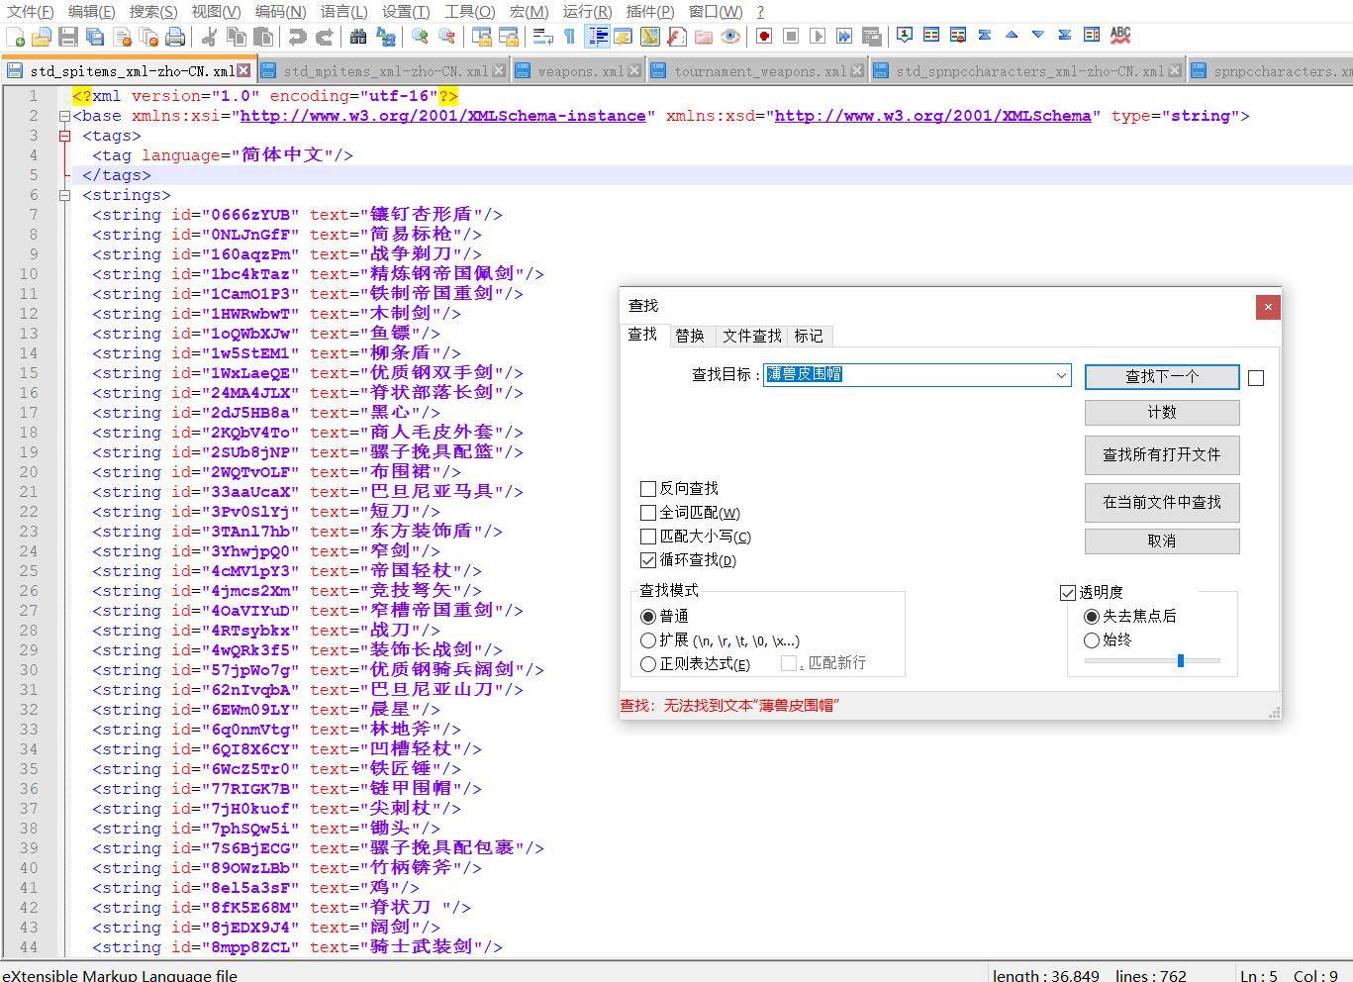
Task: Stop macro recording
Action: pyautogui.click(x=791, y=37)
